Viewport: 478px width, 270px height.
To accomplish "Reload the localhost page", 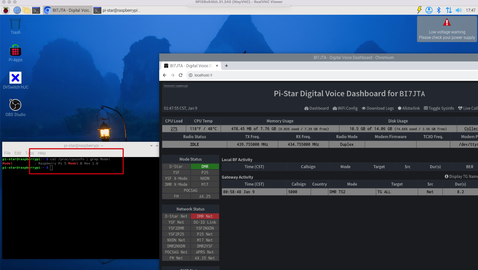I will tap(181, 75).
